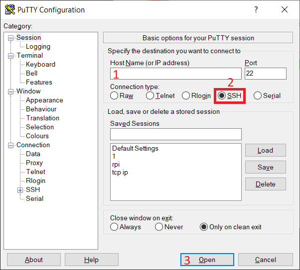Select the Session category
The width and height of the screenshot is (300, 270).
28,37
